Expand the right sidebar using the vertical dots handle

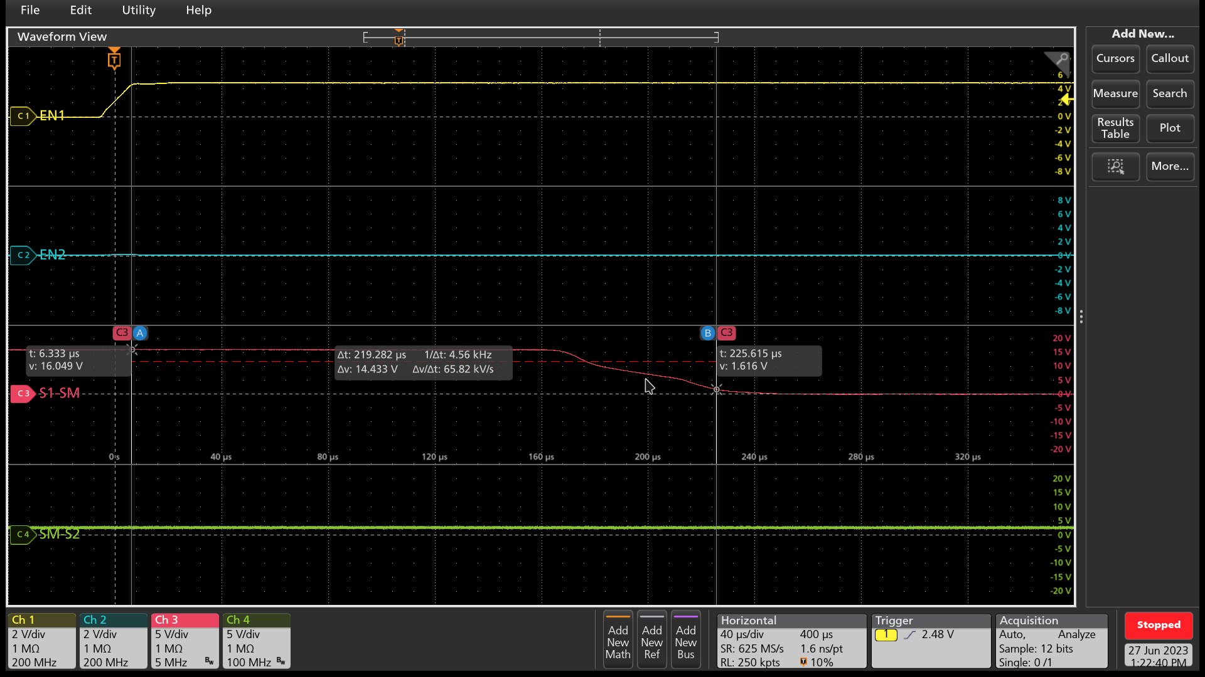tap(1081, 317)
